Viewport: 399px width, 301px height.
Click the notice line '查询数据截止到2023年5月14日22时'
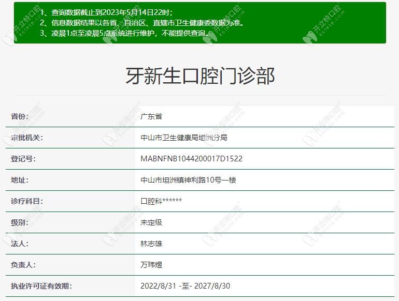coord(106,12)
